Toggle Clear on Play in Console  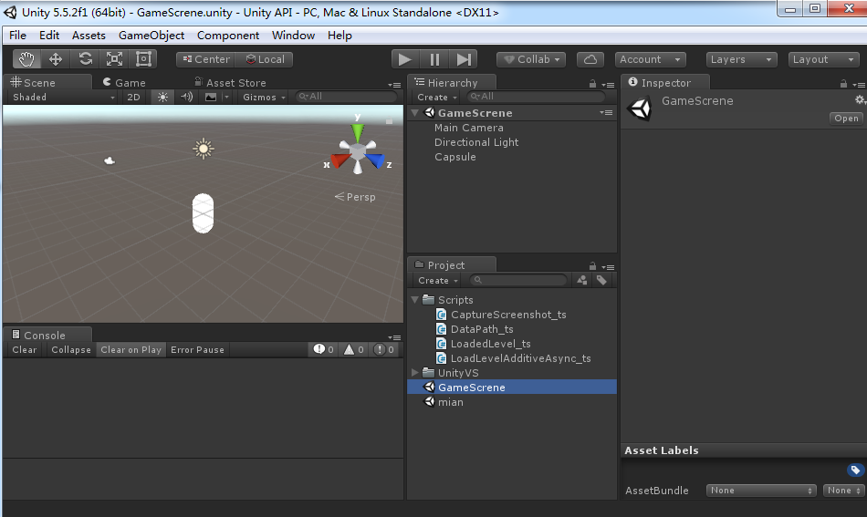click(131, 349)
